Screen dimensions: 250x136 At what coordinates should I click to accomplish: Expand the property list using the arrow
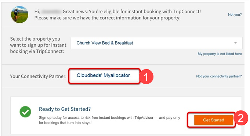pos(235,43)
